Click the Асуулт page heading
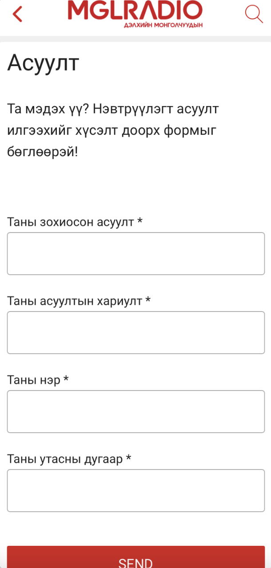 43,63
